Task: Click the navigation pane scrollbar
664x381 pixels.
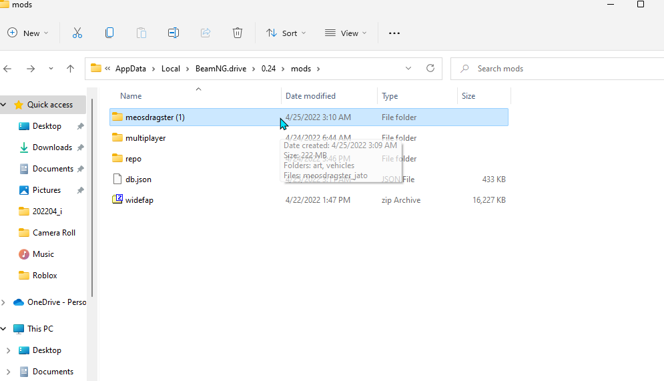Action: pos(92,198)
